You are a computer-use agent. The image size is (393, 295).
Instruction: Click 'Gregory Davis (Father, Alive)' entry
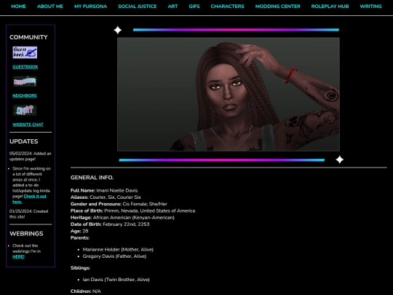coord(114,256)
